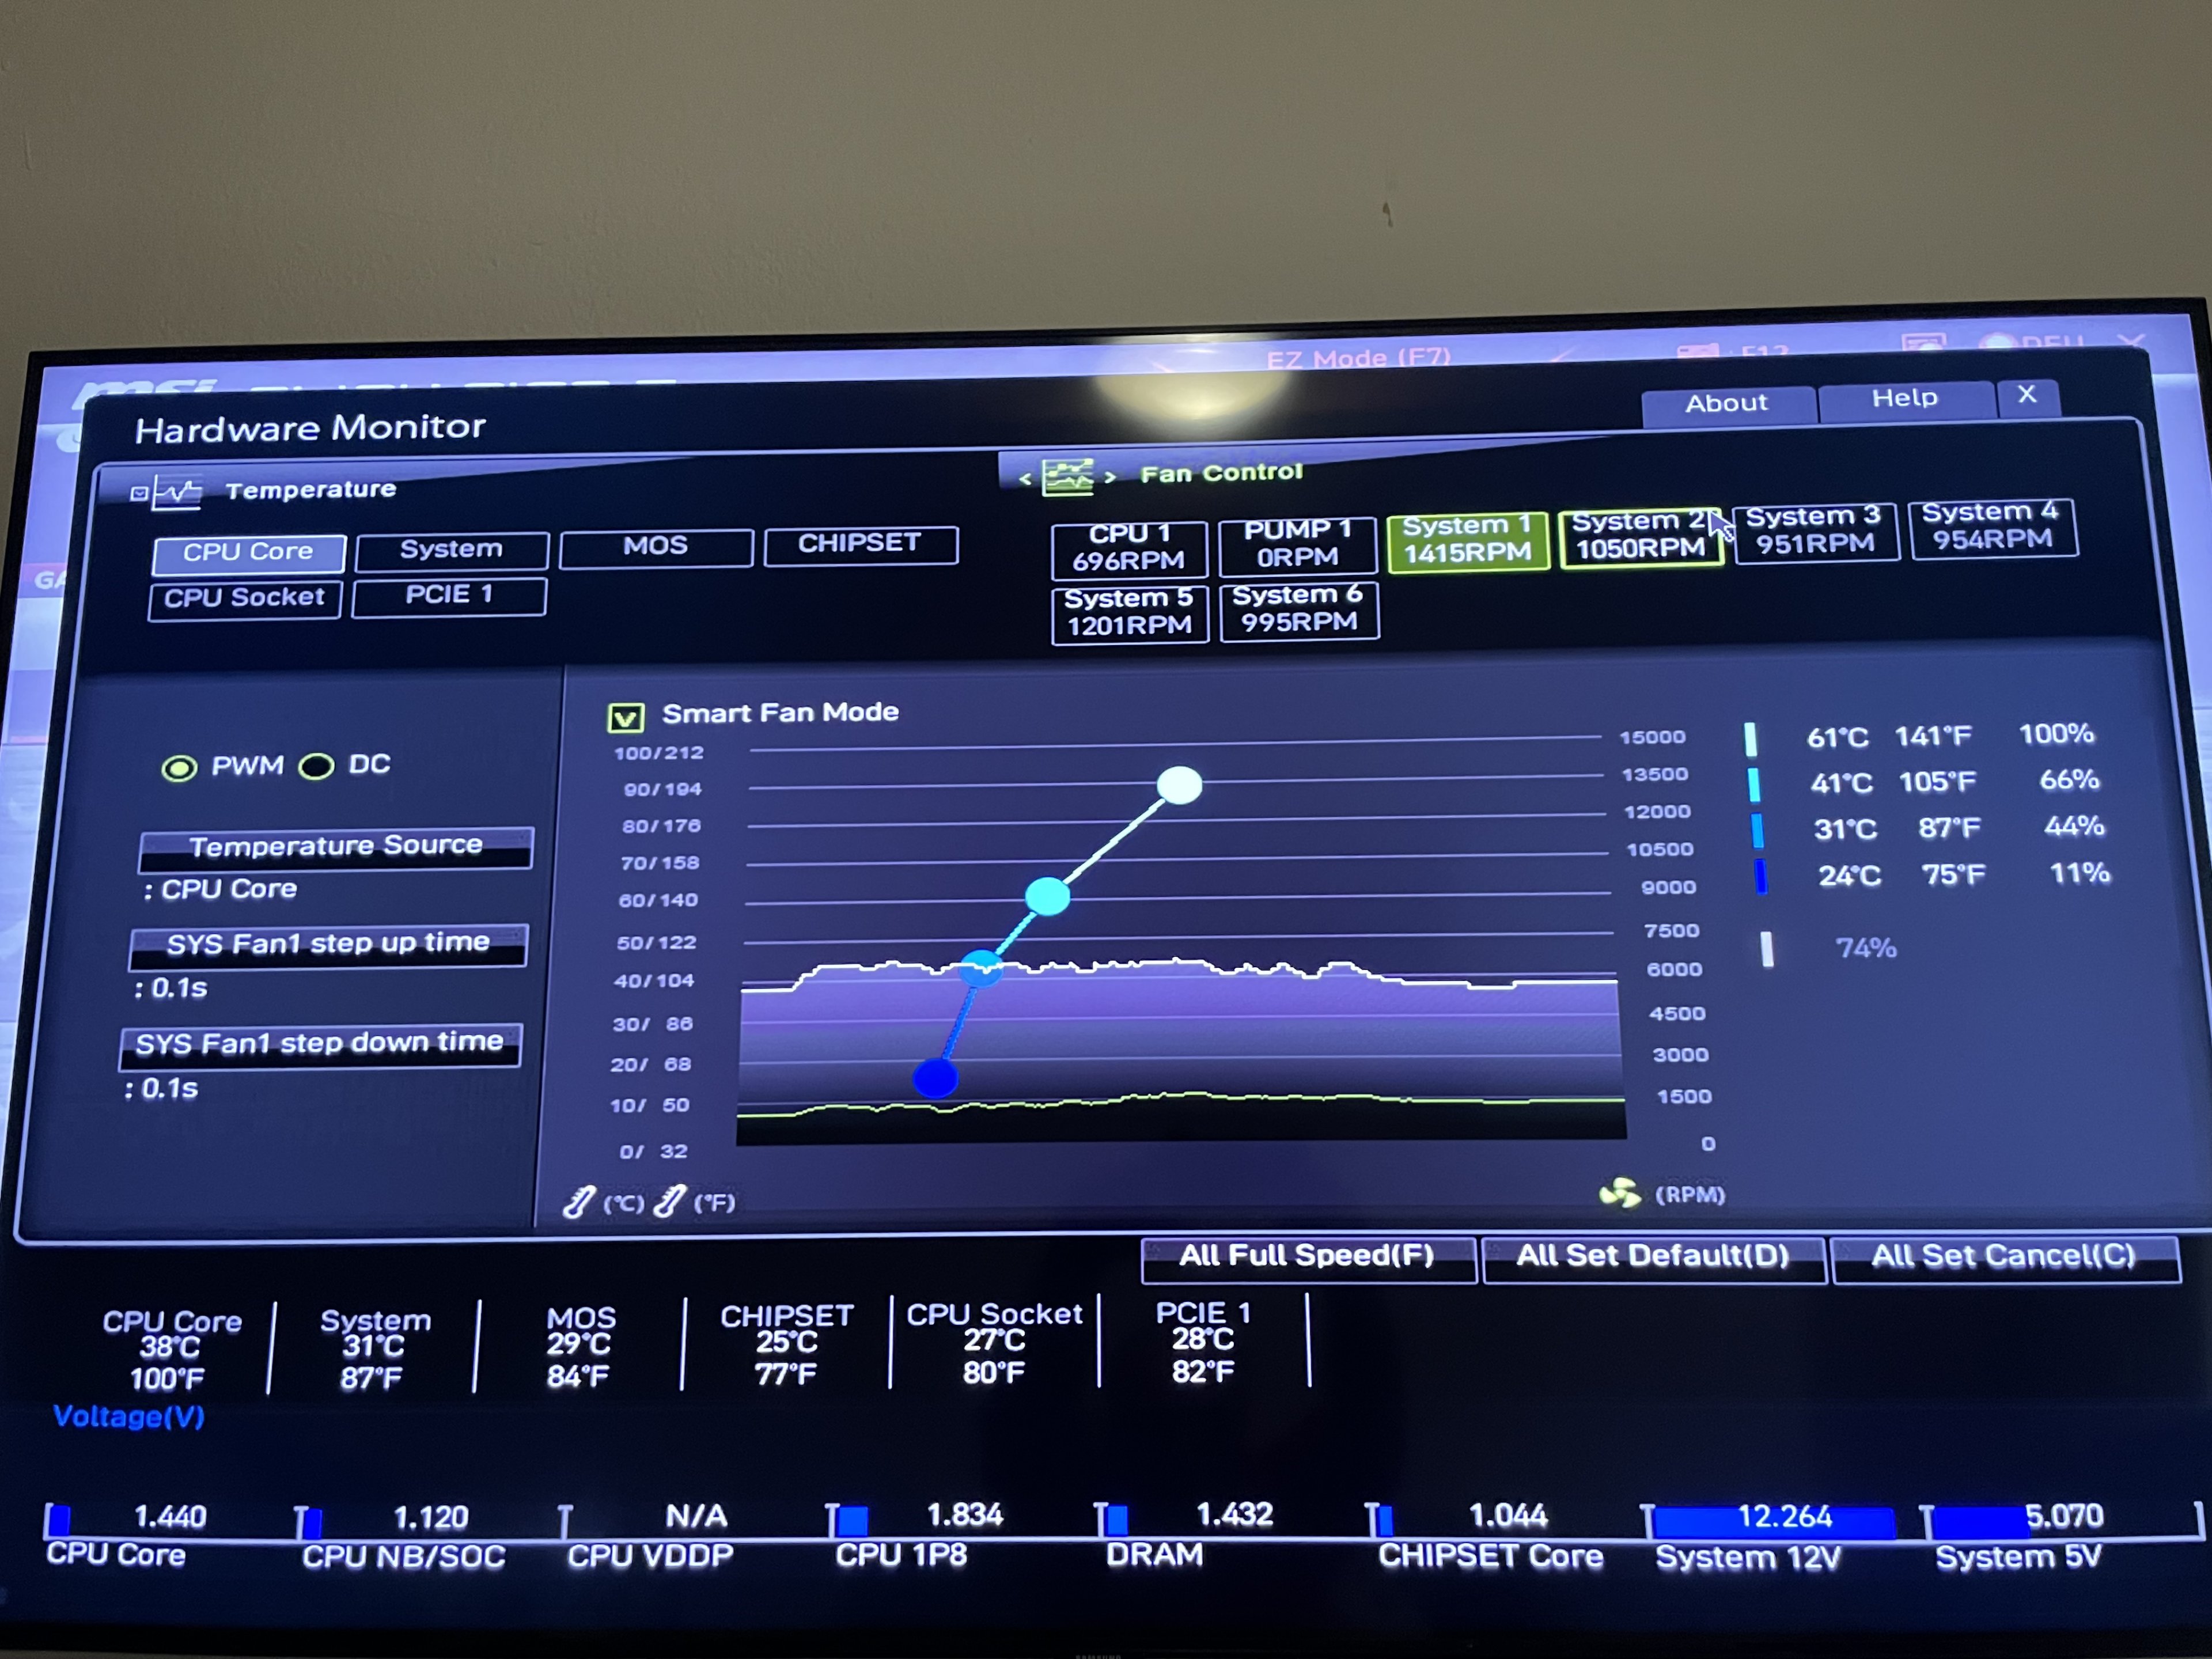Viewport: 2212px width, 1659px height.
Task: Select the System 3 951RPM fan
Action: tap(1814, 531)
